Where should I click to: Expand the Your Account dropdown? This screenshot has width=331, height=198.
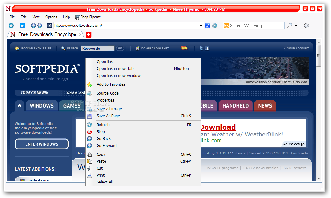pos(296,49)
